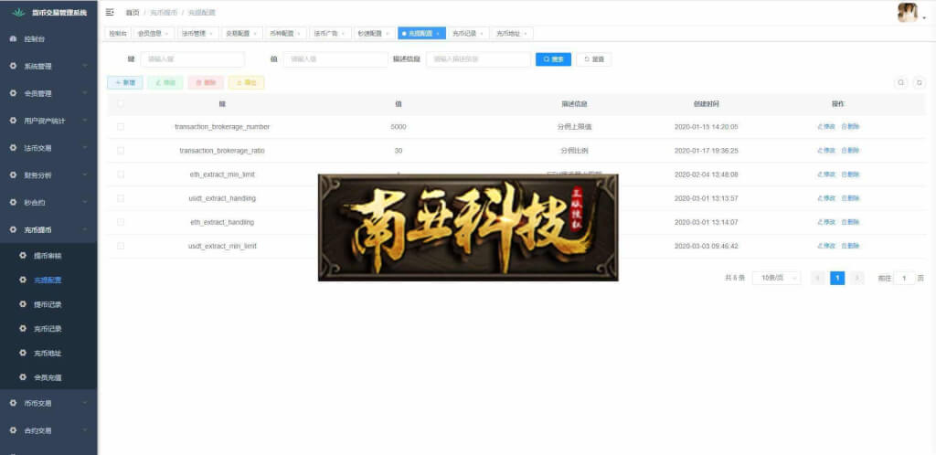
Task: Click the gear icon beside 币币交易
Action: pyautogui.click(x=13, y=403)
